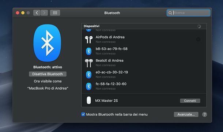Click the search magnifier icon
Viewport: 223px width, 132px height.
tap(170, 13)
